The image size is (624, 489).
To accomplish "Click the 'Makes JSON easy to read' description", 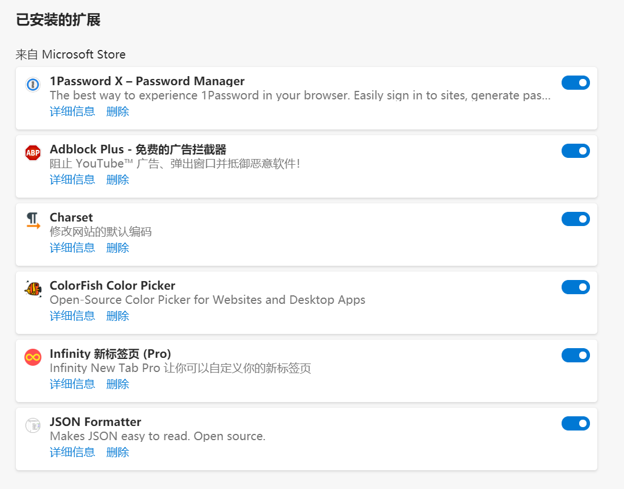I will coord(158,436).
